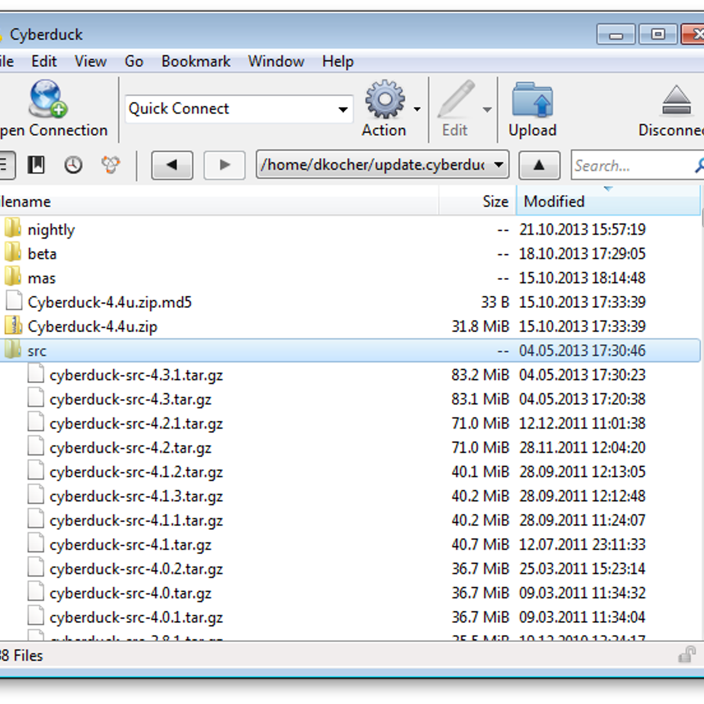Open the Edit toolbar dropdown arrow
The image size is (704, 704).
487,110
